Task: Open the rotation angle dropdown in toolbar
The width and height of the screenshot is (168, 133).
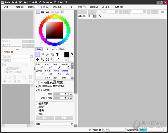Action: coord(144,12)
